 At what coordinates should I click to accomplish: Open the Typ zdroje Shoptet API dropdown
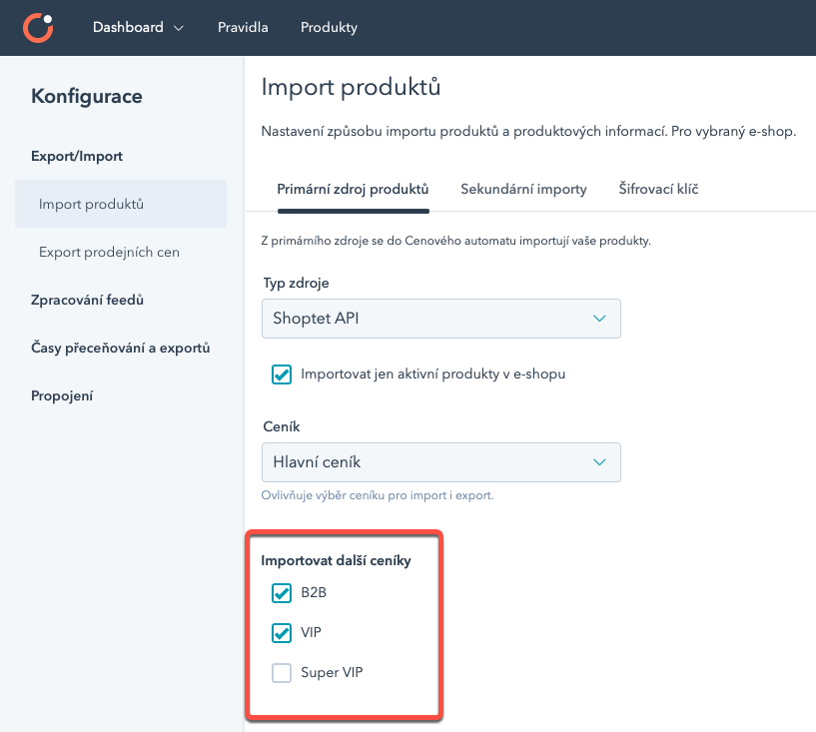(440, 319)
